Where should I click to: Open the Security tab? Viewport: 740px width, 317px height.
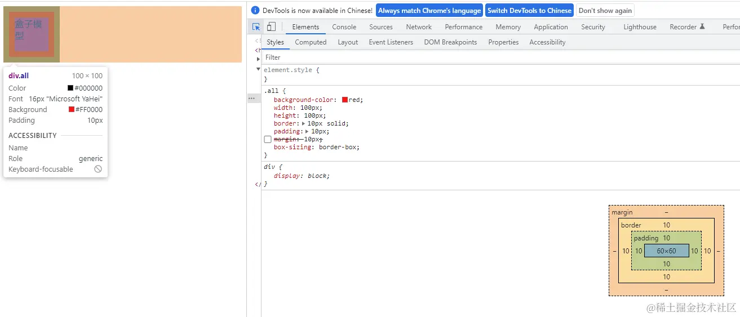pyautogui.click(x=593, y=27)
